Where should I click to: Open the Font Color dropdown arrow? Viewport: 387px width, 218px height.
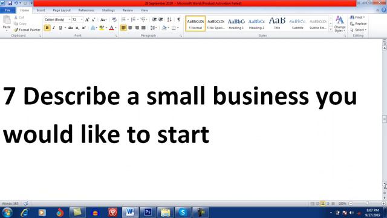pos(115,28)
